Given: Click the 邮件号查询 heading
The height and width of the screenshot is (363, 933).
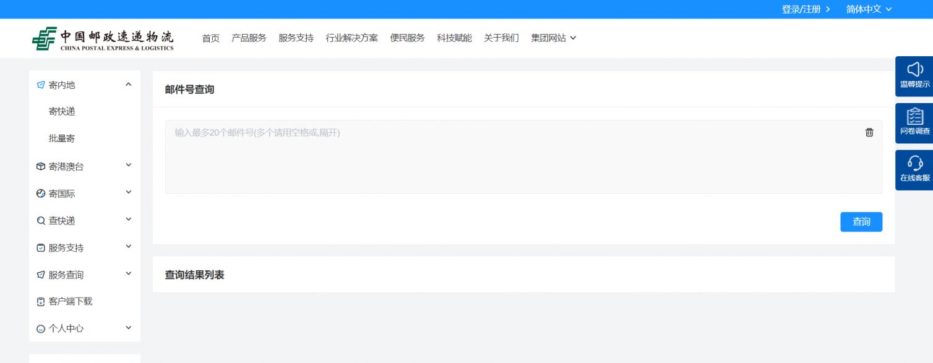Looking at the screenshot, I should click(189, 90).
